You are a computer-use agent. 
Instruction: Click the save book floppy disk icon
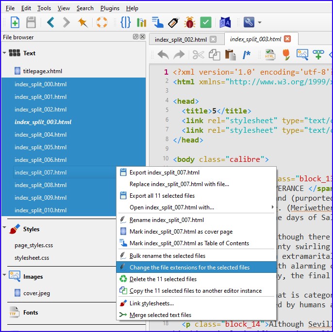click(31, 22)
